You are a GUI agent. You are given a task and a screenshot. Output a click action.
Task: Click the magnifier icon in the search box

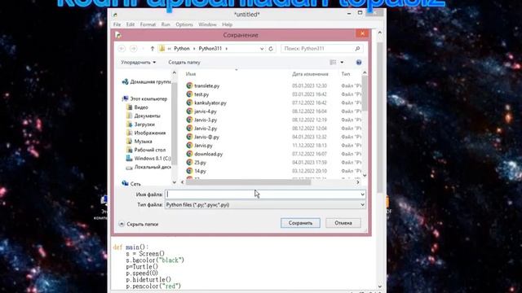point(357,49)
